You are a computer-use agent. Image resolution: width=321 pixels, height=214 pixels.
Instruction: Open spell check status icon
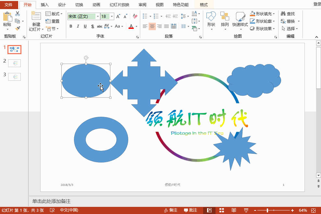point(52,210)
